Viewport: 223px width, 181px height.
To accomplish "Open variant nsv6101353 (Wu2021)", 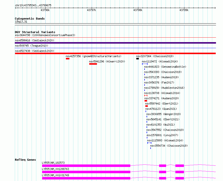I will [161, 125].
